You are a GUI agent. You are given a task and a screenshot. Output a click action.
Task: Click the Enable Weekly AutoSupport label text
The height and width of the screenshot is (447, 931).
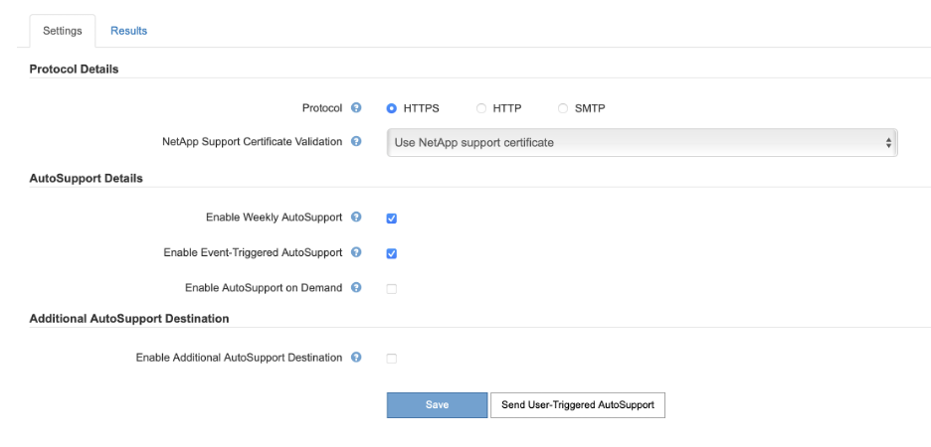coord(274,217)
